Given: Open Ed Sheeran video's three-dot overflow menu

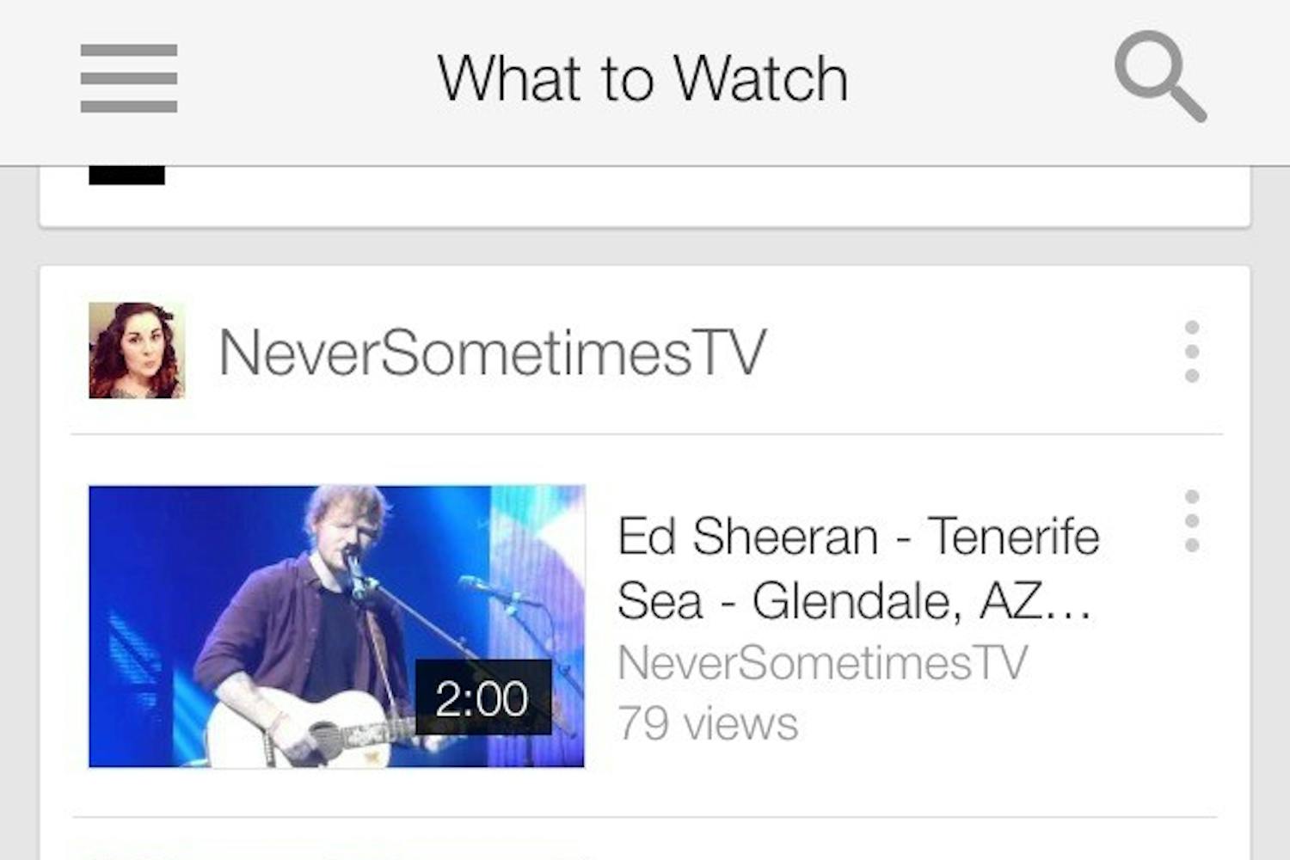Looking at the screenshot, I should pyautogui.click(x=1192, y=521).
